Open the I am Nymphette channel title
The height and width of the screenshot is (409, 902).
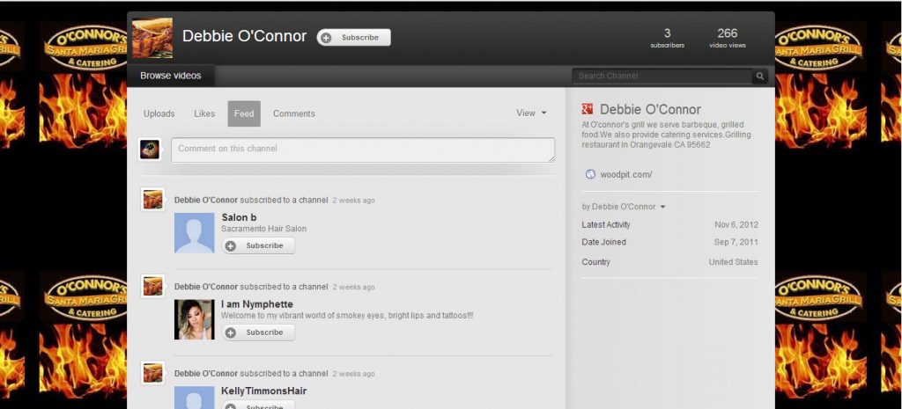point(256,304)
